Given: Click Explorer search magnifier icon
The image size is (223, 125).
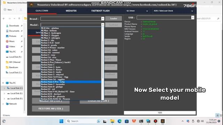Looking at the screenshot, I should [218, 18].
